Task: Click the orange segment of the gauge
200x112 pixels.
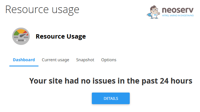Action: (x=21, y=31)
